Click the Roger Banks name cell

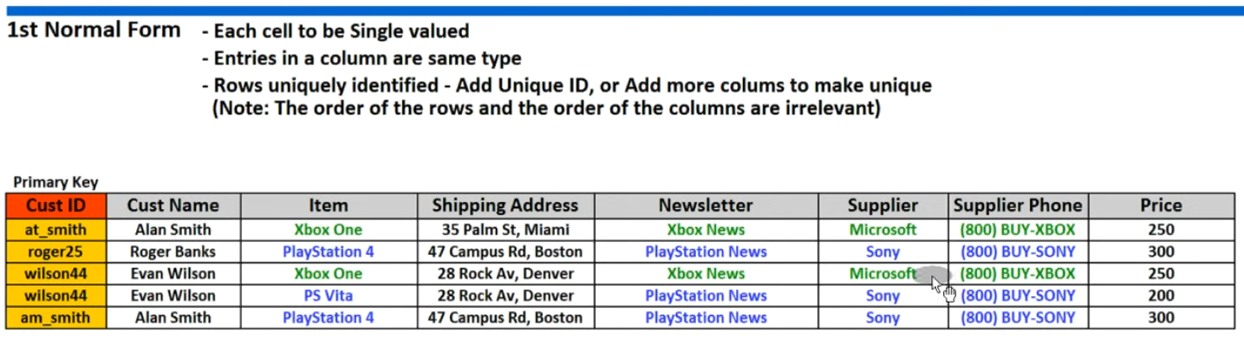[x=173, y=251]
